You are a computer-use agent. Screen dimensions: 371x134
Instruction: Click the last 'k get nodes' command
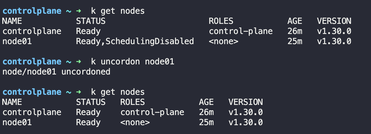(x=118, y=92)
